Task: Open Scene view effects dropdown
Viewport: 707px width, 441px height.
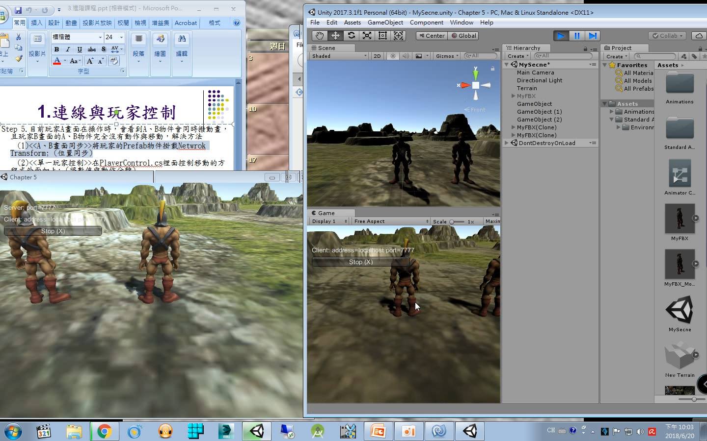Action: pyautogui.click(x=422, y=56)
